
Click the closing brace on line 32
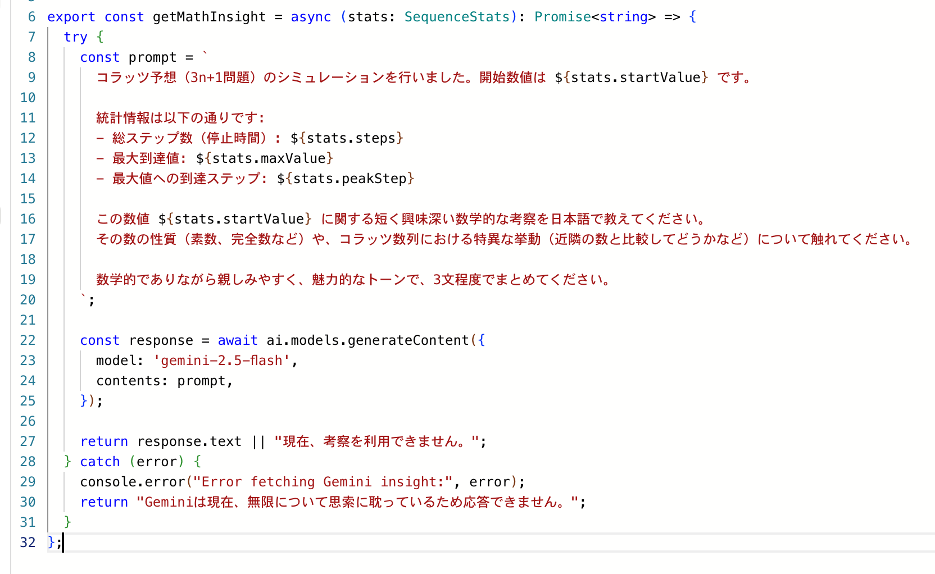coord(51,542)
